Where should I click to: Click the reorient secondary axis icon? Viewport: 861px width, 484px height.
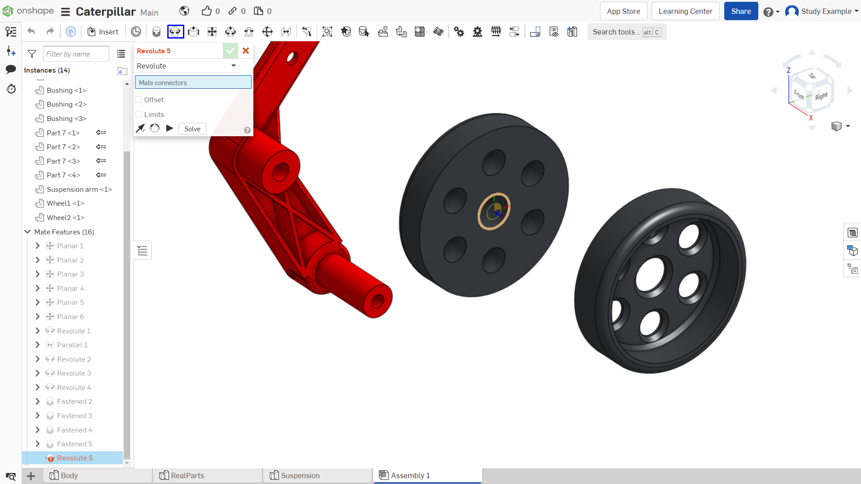(x=155, y=129)
